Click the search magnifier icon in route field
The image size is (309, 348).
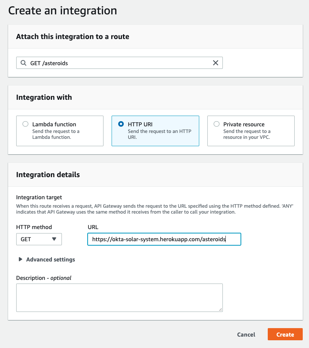(23, 63)
